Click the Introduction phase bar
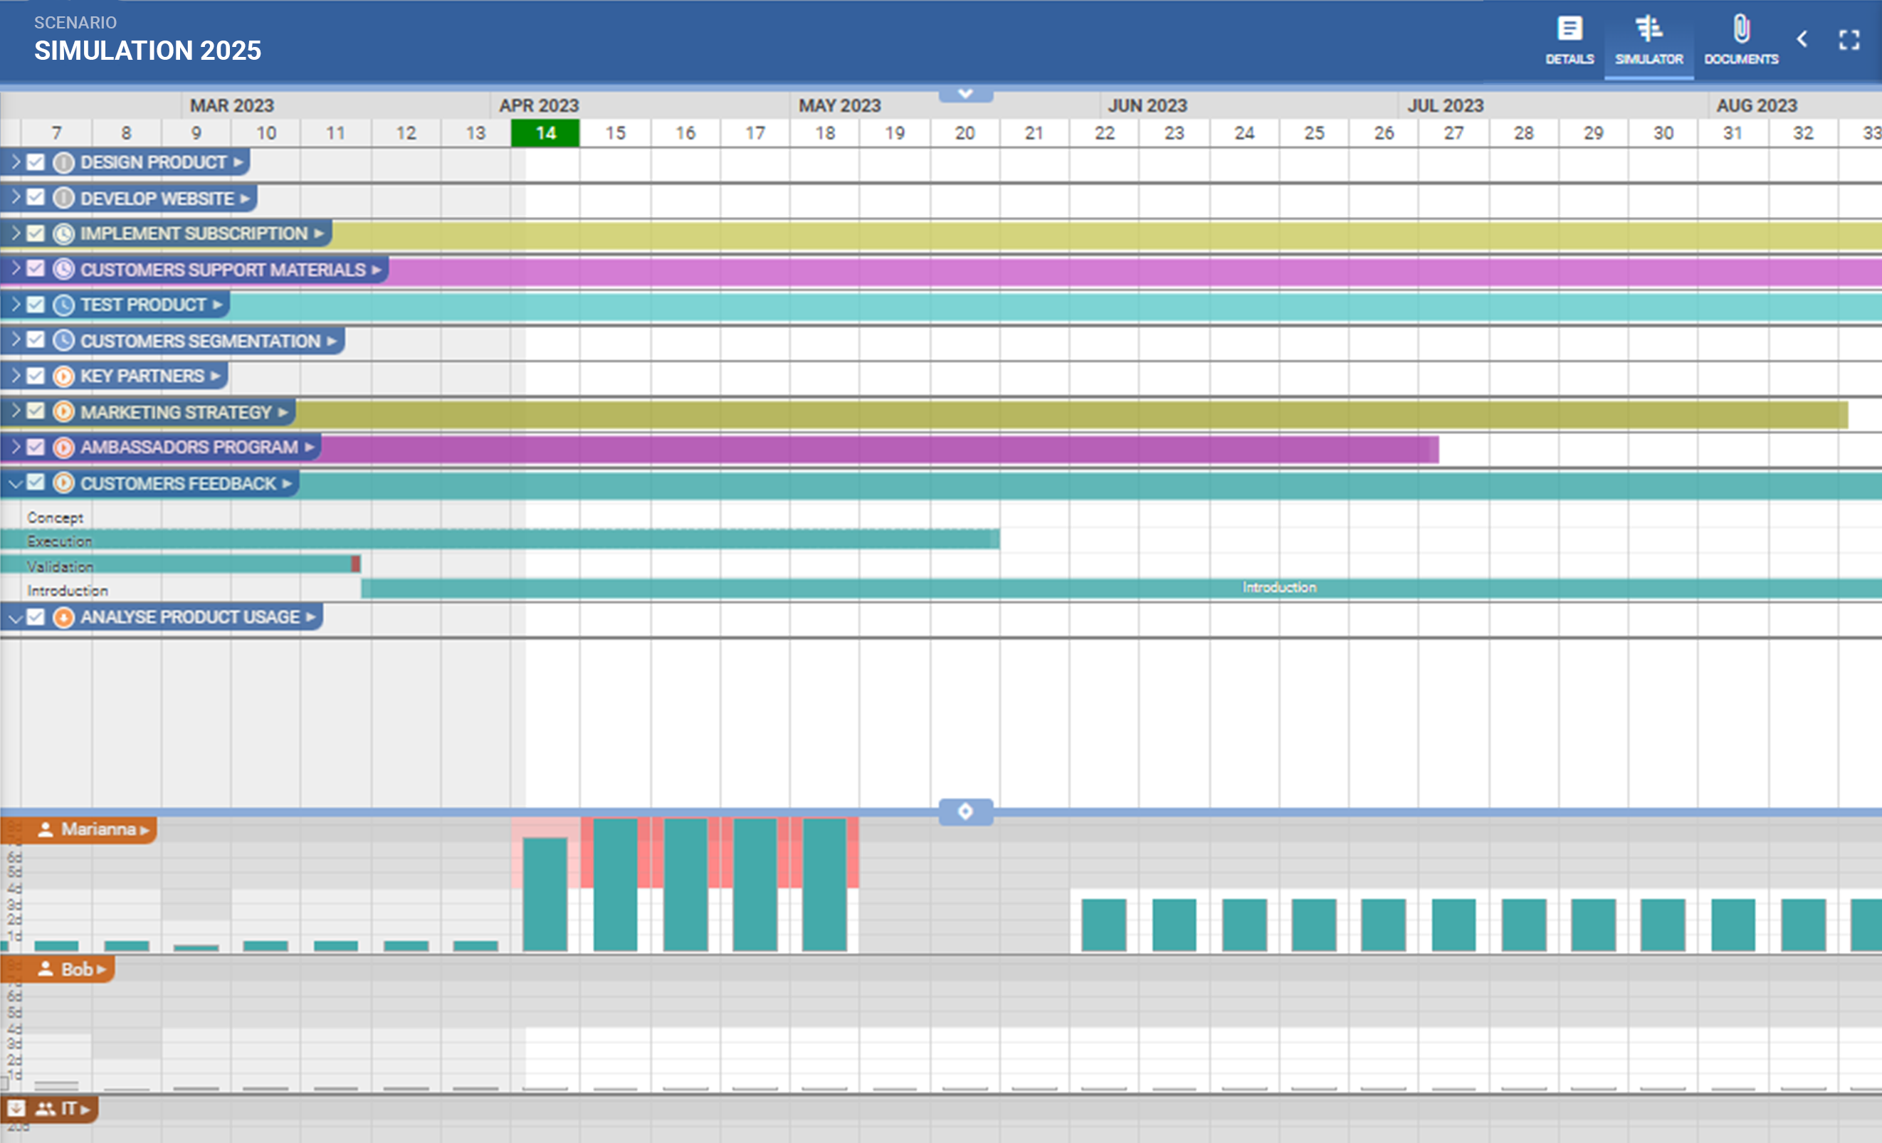Image resolution: width=1882 pixels, height=1143 pixels. pyautogui.click(x=1121, y=588)
